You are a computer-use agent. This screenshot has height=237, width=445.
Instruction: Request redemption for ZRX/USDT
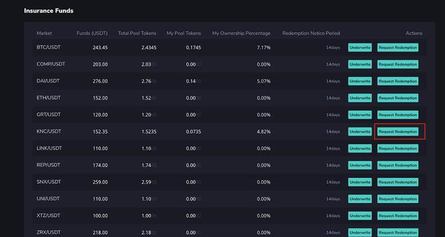pyautogui.click(x=398, y=232)
